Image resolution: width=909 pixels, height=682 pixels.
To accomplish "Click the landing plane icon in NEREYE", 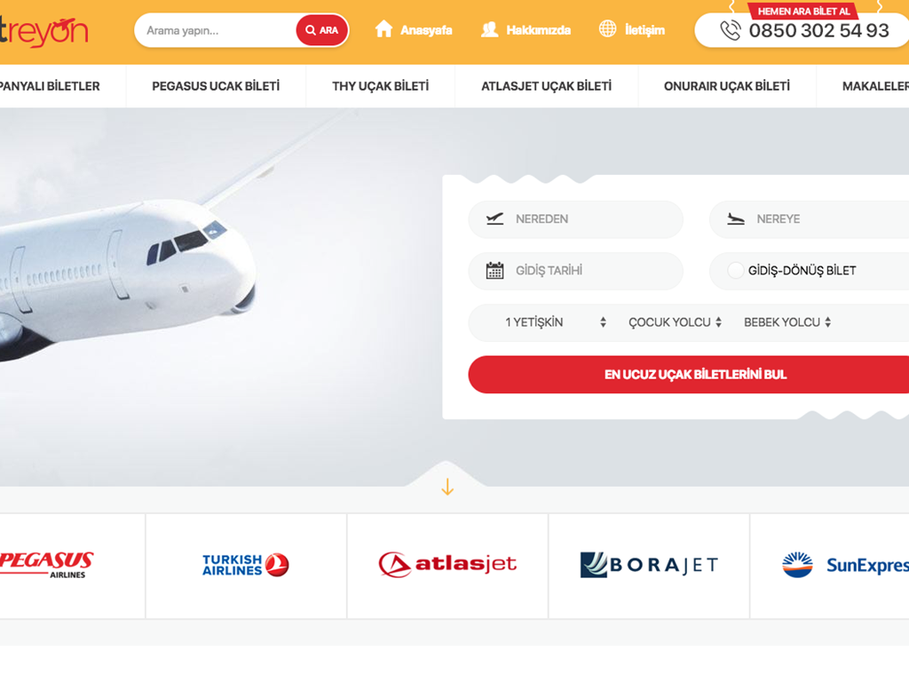I will (736, 218).
